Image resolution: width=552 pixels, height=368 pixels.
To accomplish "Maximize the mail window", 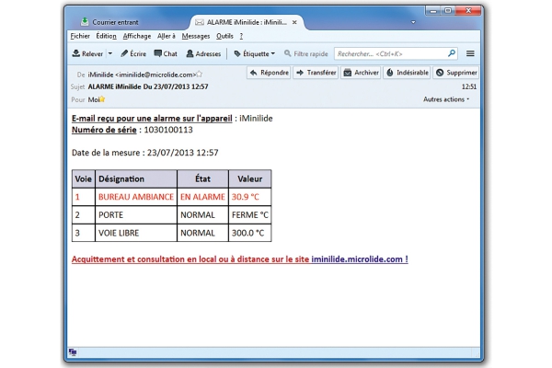I will [x=448, y=11].
